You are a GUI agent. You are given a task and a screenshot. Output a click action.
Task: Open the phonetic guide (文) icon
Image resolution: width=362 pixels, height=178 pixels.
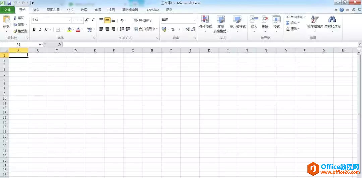[x=89, y=29]
